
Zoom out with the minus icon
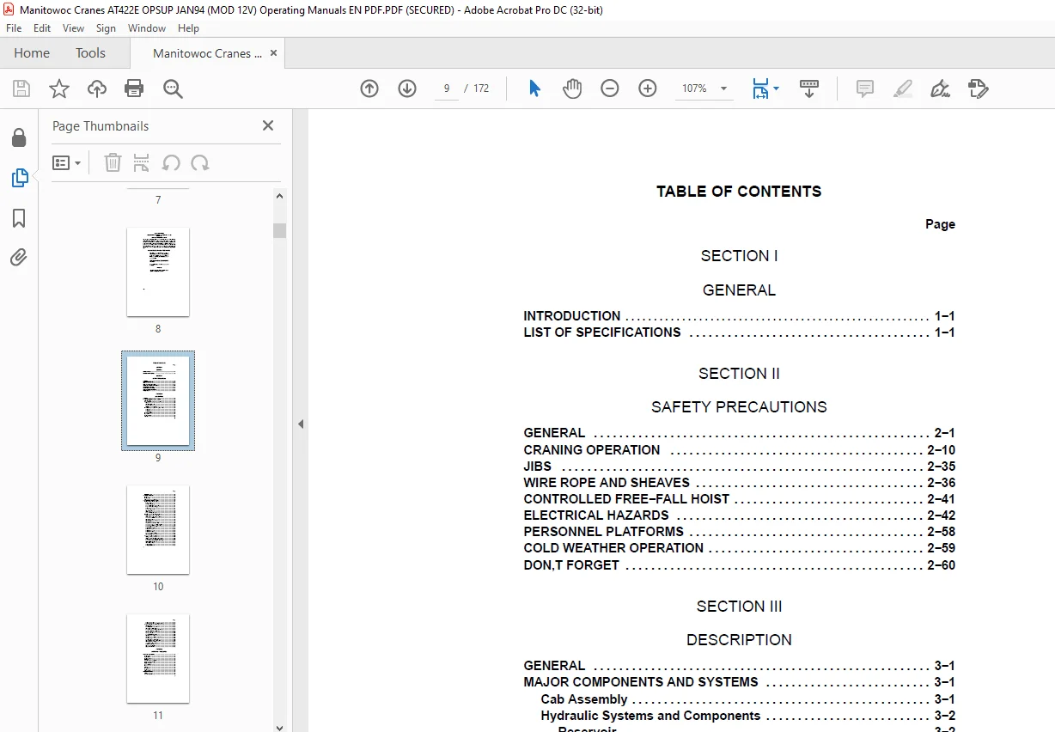coord(610,88)
